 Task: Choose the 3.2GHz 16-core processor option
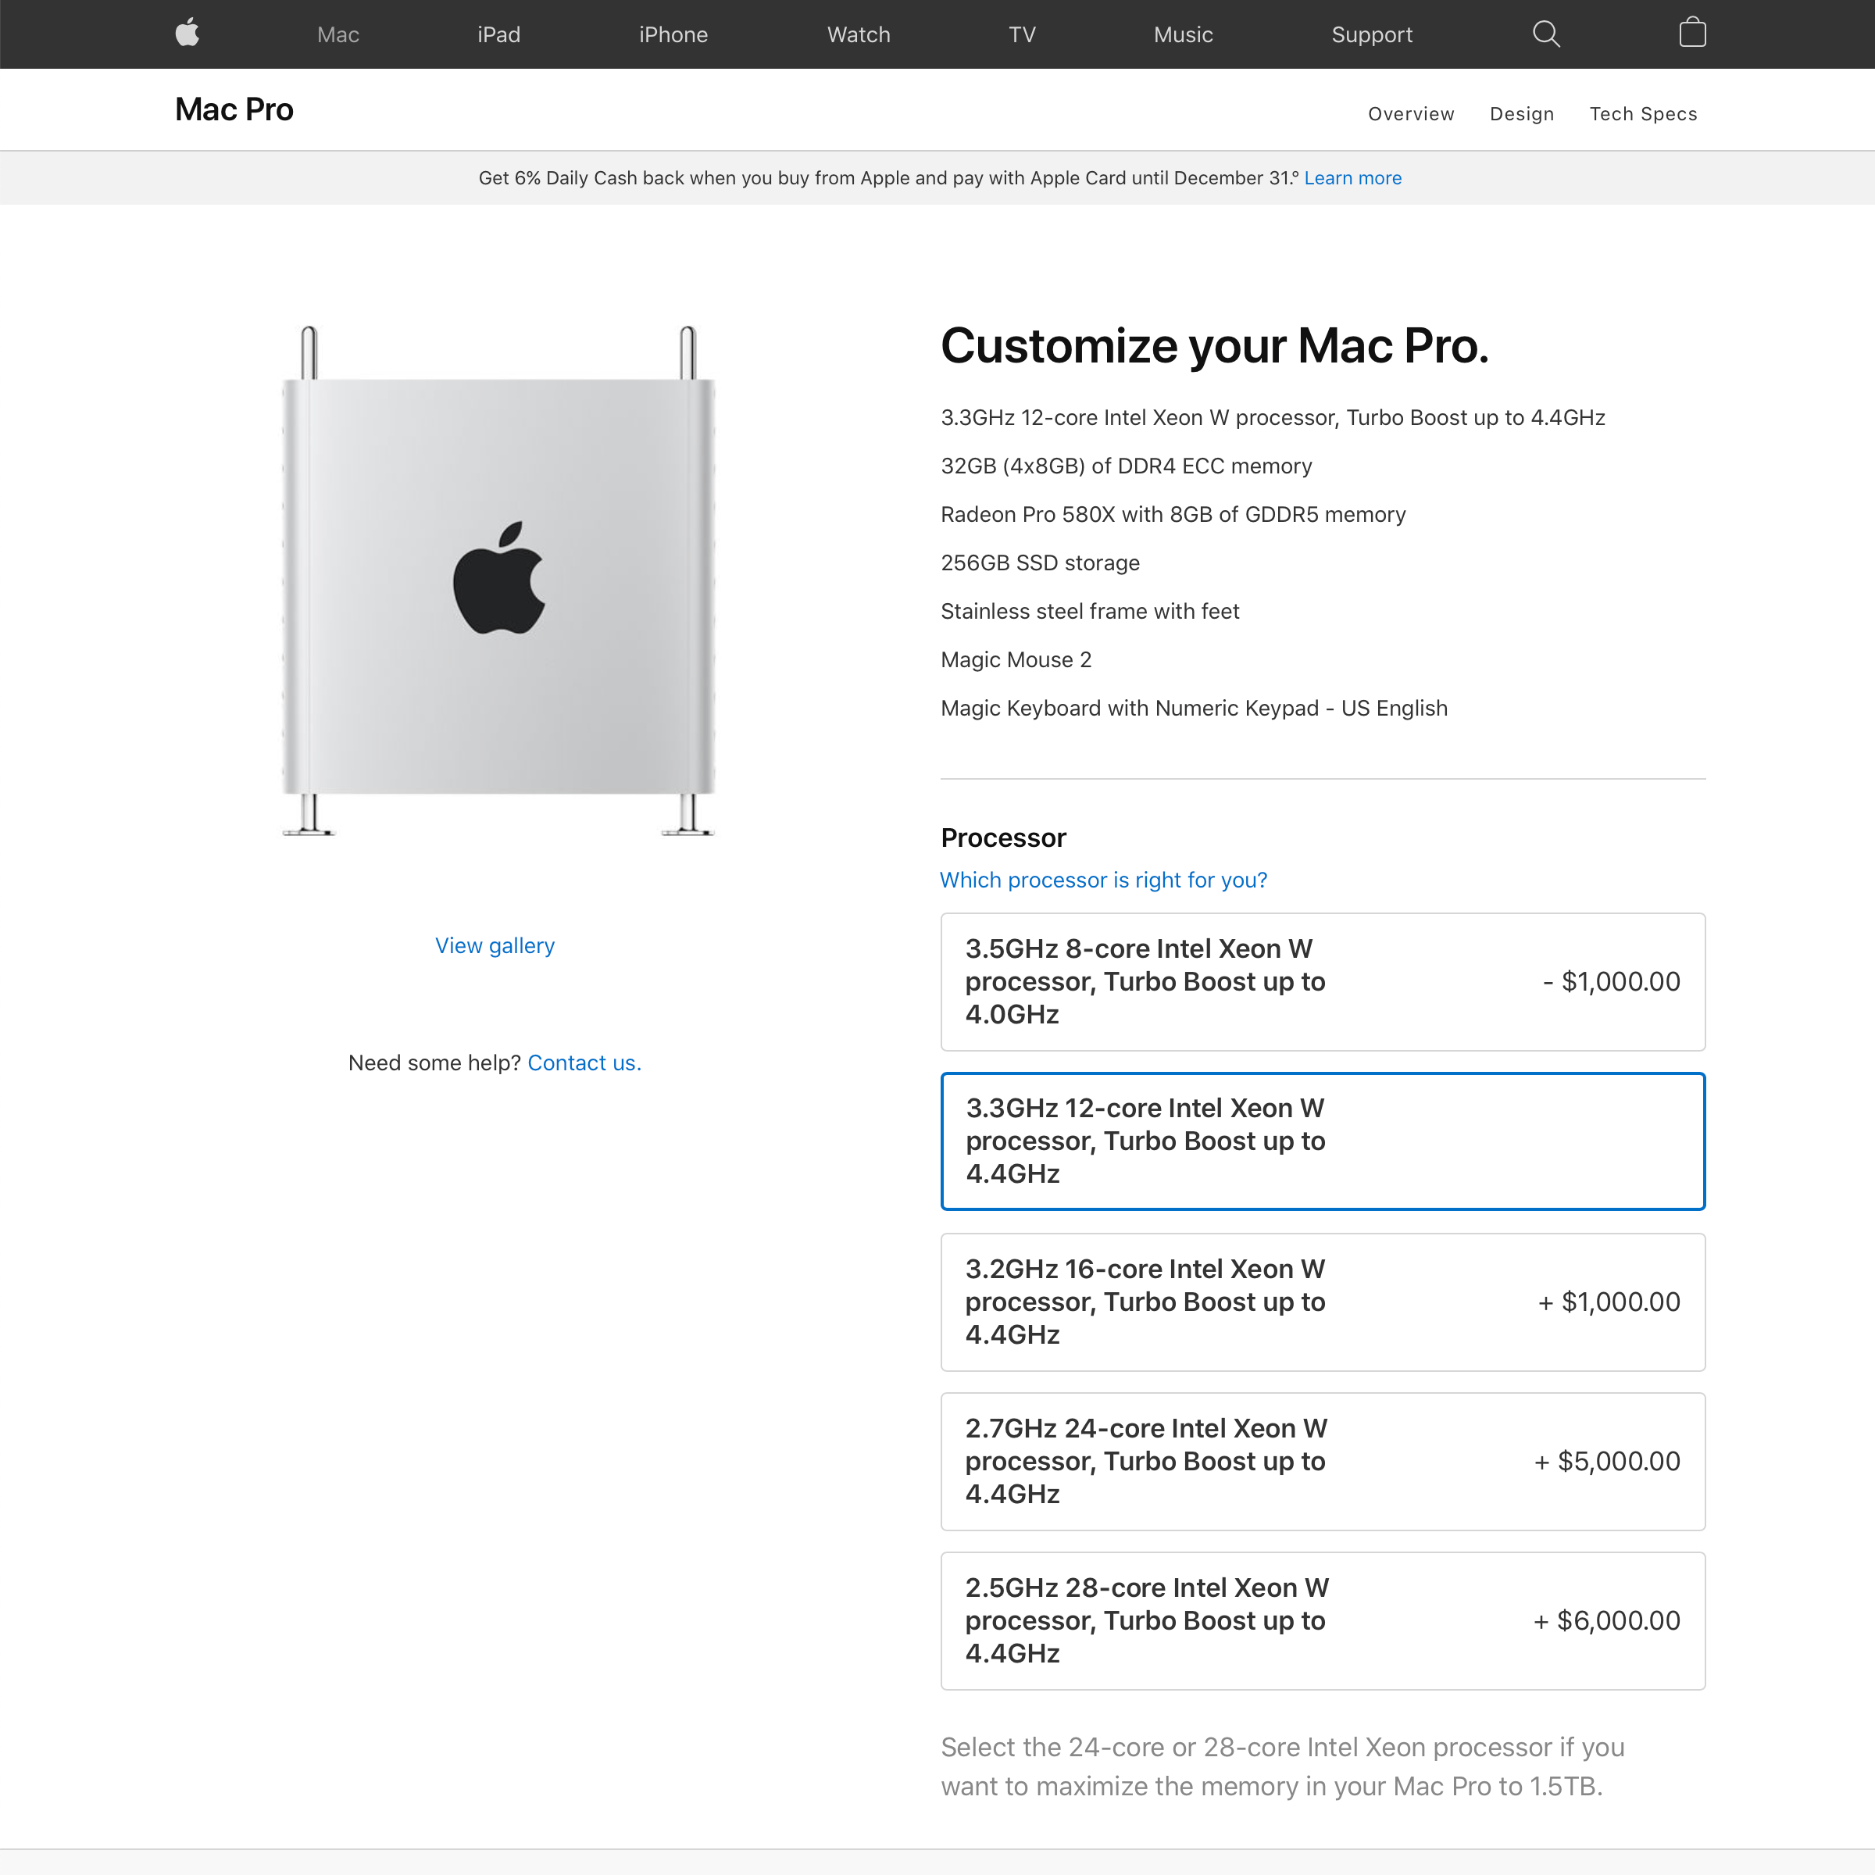[x=1323, y=1302]
